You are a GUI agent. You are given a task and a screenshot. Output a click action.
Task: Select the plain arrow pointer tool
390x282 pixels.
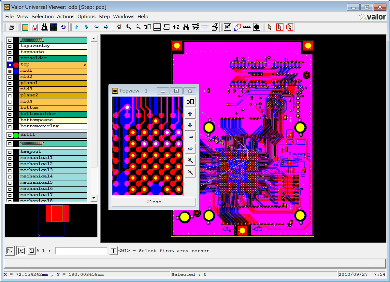pyautogui.click(x=270, y=27)
